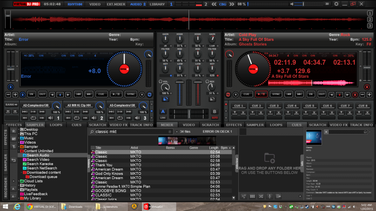Click the back arrow icon in browser sidebar

click(x=14, y=160)
